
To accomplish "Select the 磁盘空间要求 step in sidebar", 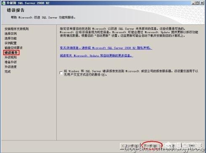I will pos(13,48).
